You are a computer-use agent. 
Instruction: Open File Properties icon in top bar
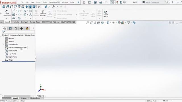click(x=121, y=2)
